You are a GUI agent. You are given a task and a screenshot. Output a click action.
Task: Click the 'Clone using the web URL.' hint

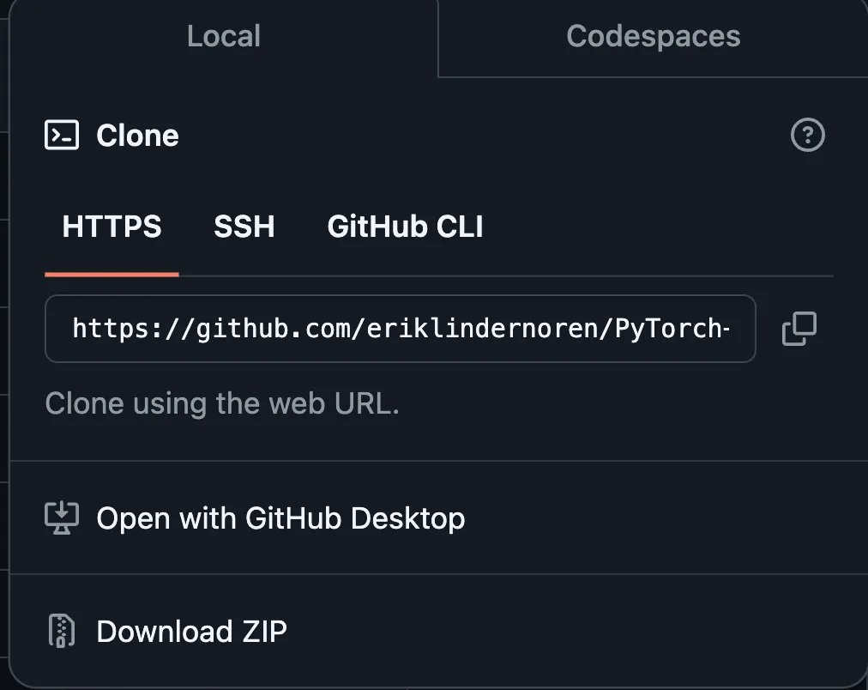(222, 403)
